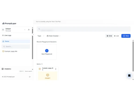Open the help chat widget
The height and width of the screenshot is (100, 134).
tap(129, 76)
